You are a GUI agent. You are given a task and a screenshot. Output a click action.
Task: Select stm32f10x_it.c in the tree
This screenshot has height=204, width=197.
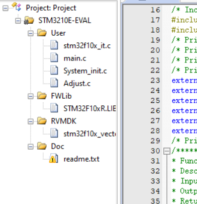click(87, 46)
